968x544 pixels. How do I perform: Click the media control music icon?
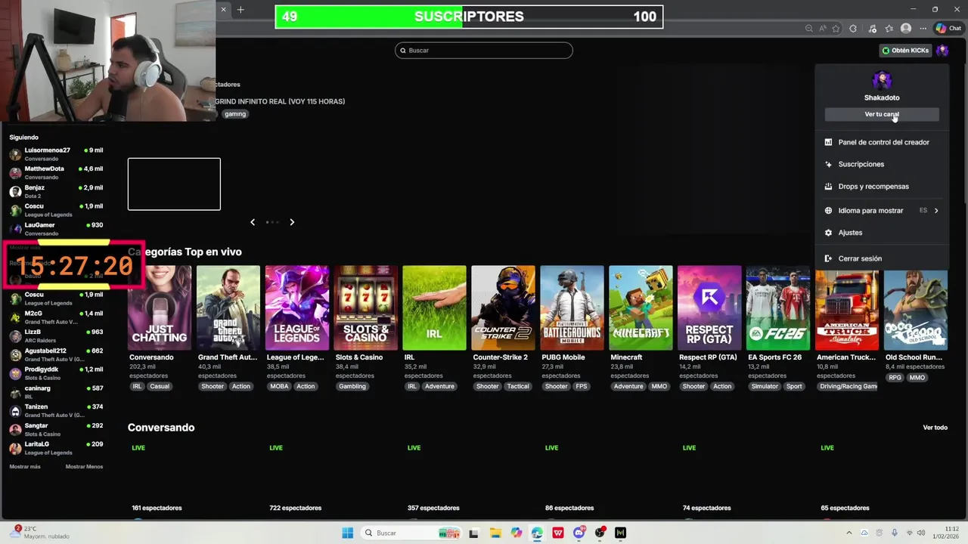(x=872, y=29)
